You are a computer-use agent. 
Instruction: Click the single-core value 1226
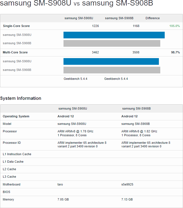pyautogui.click(x=95, y=26)
